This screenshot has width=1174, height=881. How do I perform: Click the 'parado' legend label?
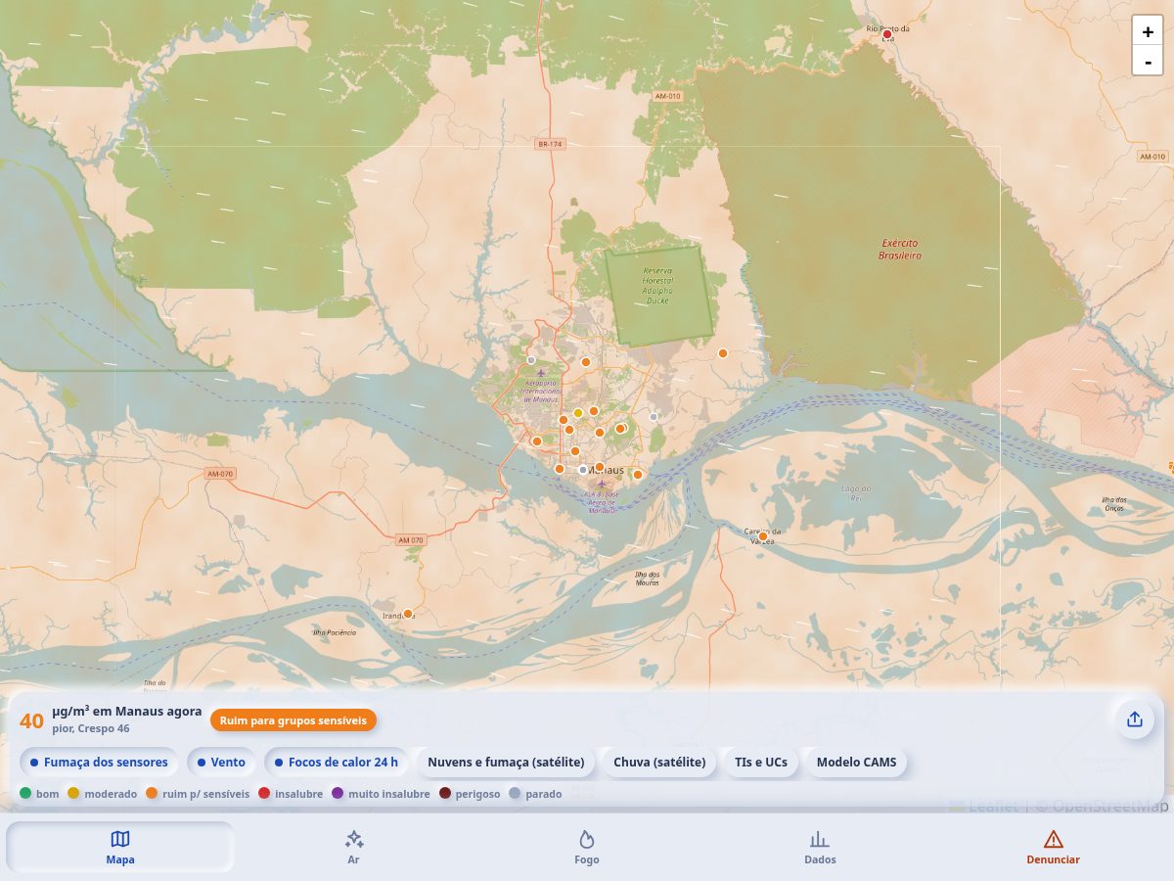pyautogui.click(x=543, y=794)
